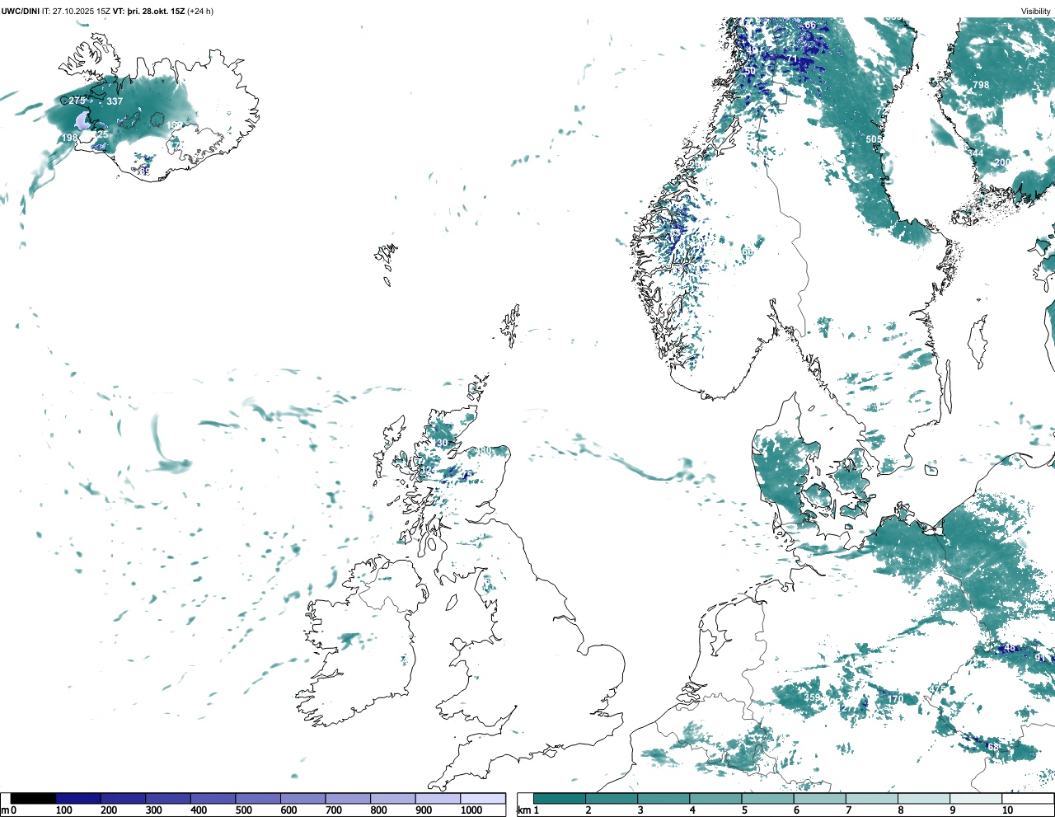Click the '275' visibility value over Iceland
This screenshot has height=817, width=1055.
(x=77, y=101)
